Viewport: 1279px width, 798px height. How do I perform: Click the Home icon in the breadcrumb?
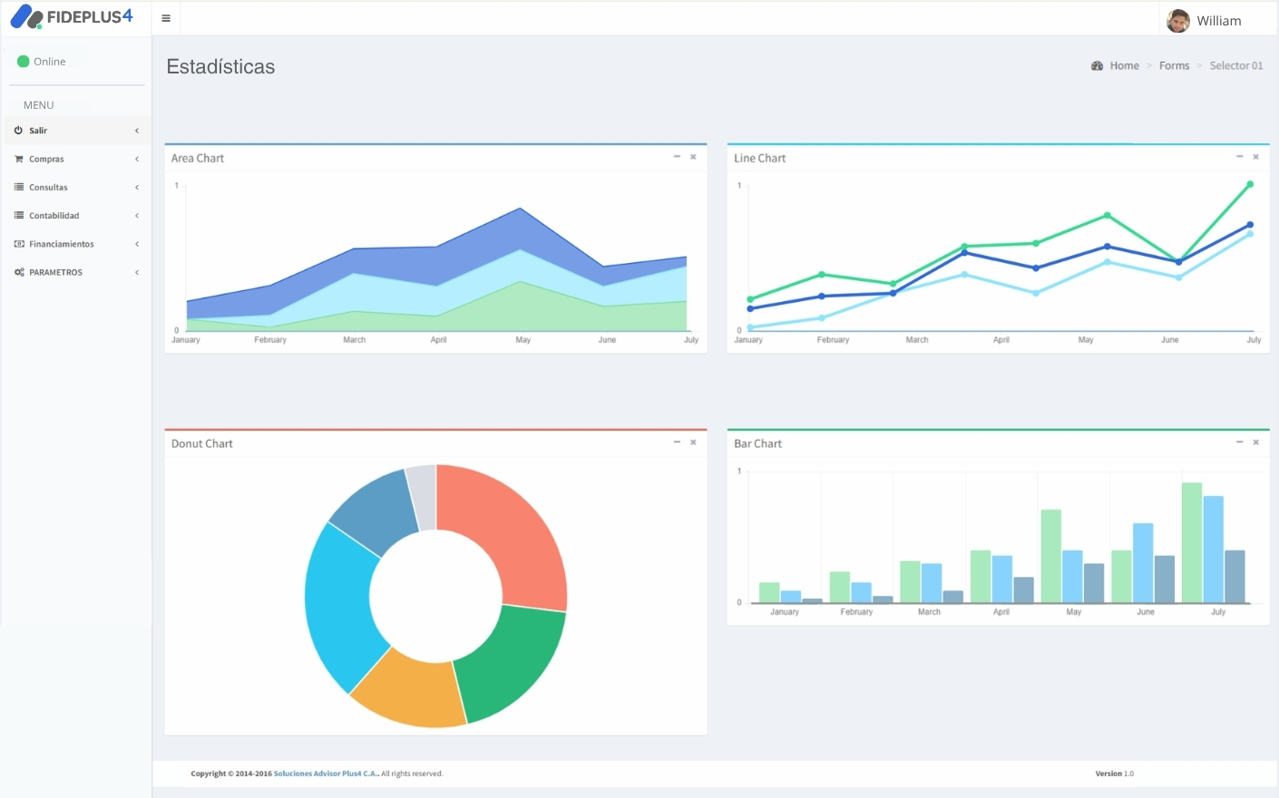pyautogui.click(x=1098, y=65)
